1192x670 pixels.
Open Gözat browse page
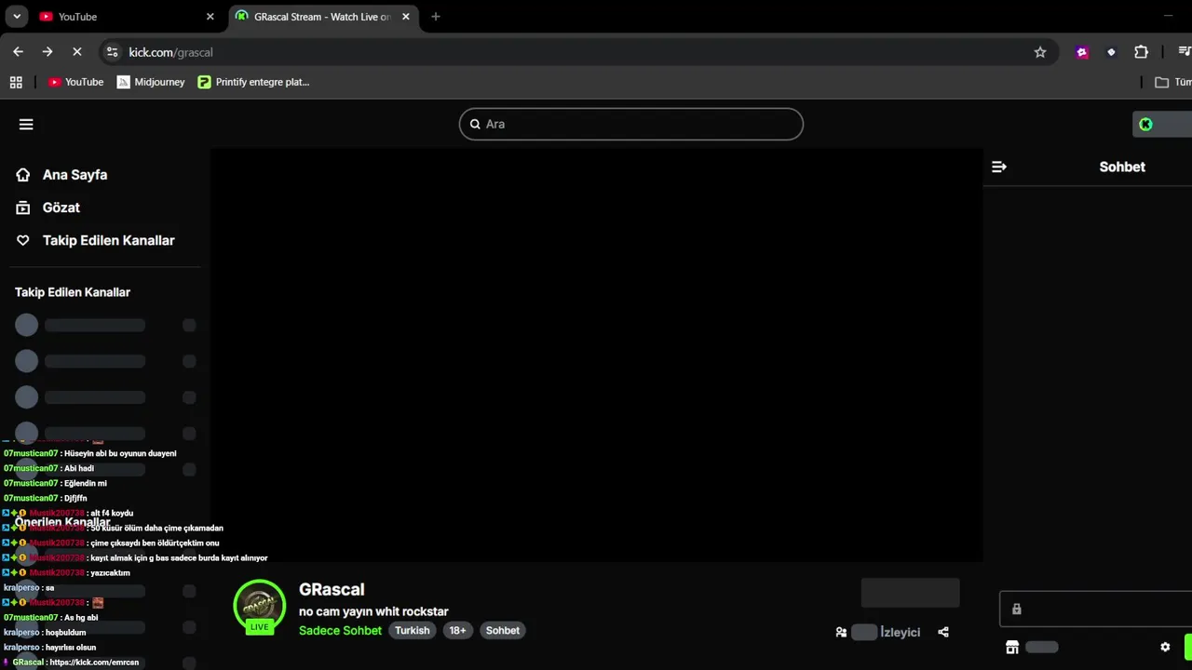click(x=48, y=208)
